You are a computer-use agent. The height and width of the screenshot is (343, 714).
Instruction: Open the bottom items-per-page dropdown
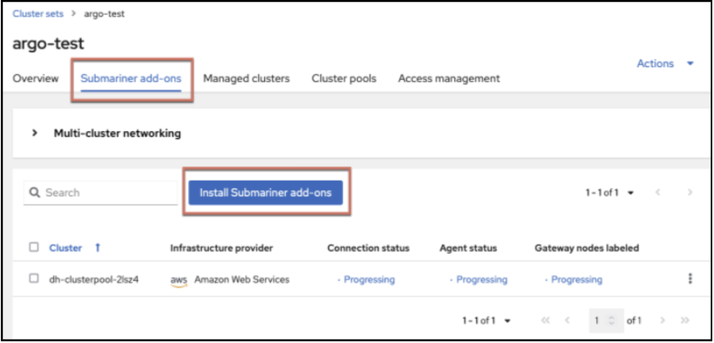tap(486, 321)
